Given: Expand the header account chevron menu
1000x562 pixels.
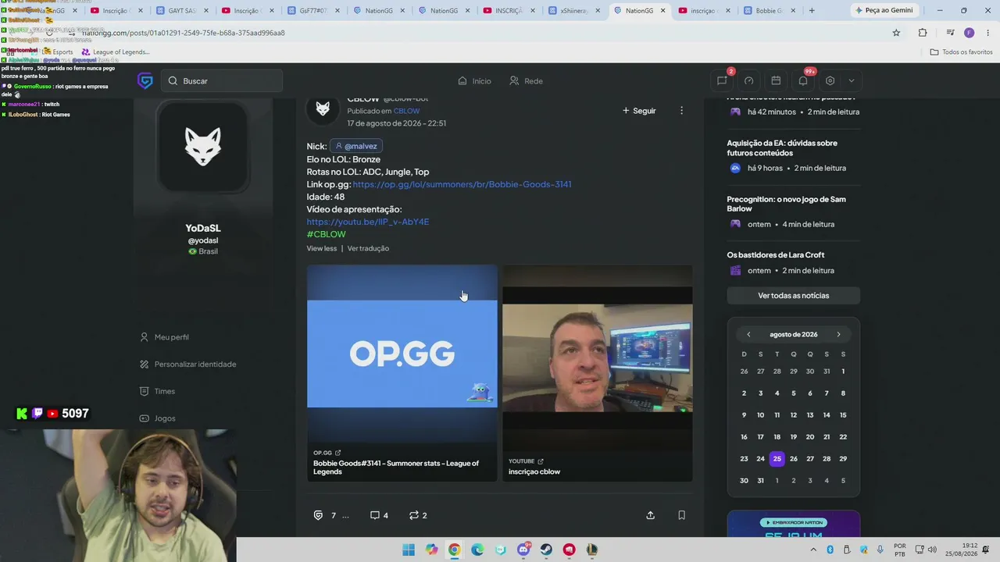Looking at the screenshot, I should click(852, 80).
